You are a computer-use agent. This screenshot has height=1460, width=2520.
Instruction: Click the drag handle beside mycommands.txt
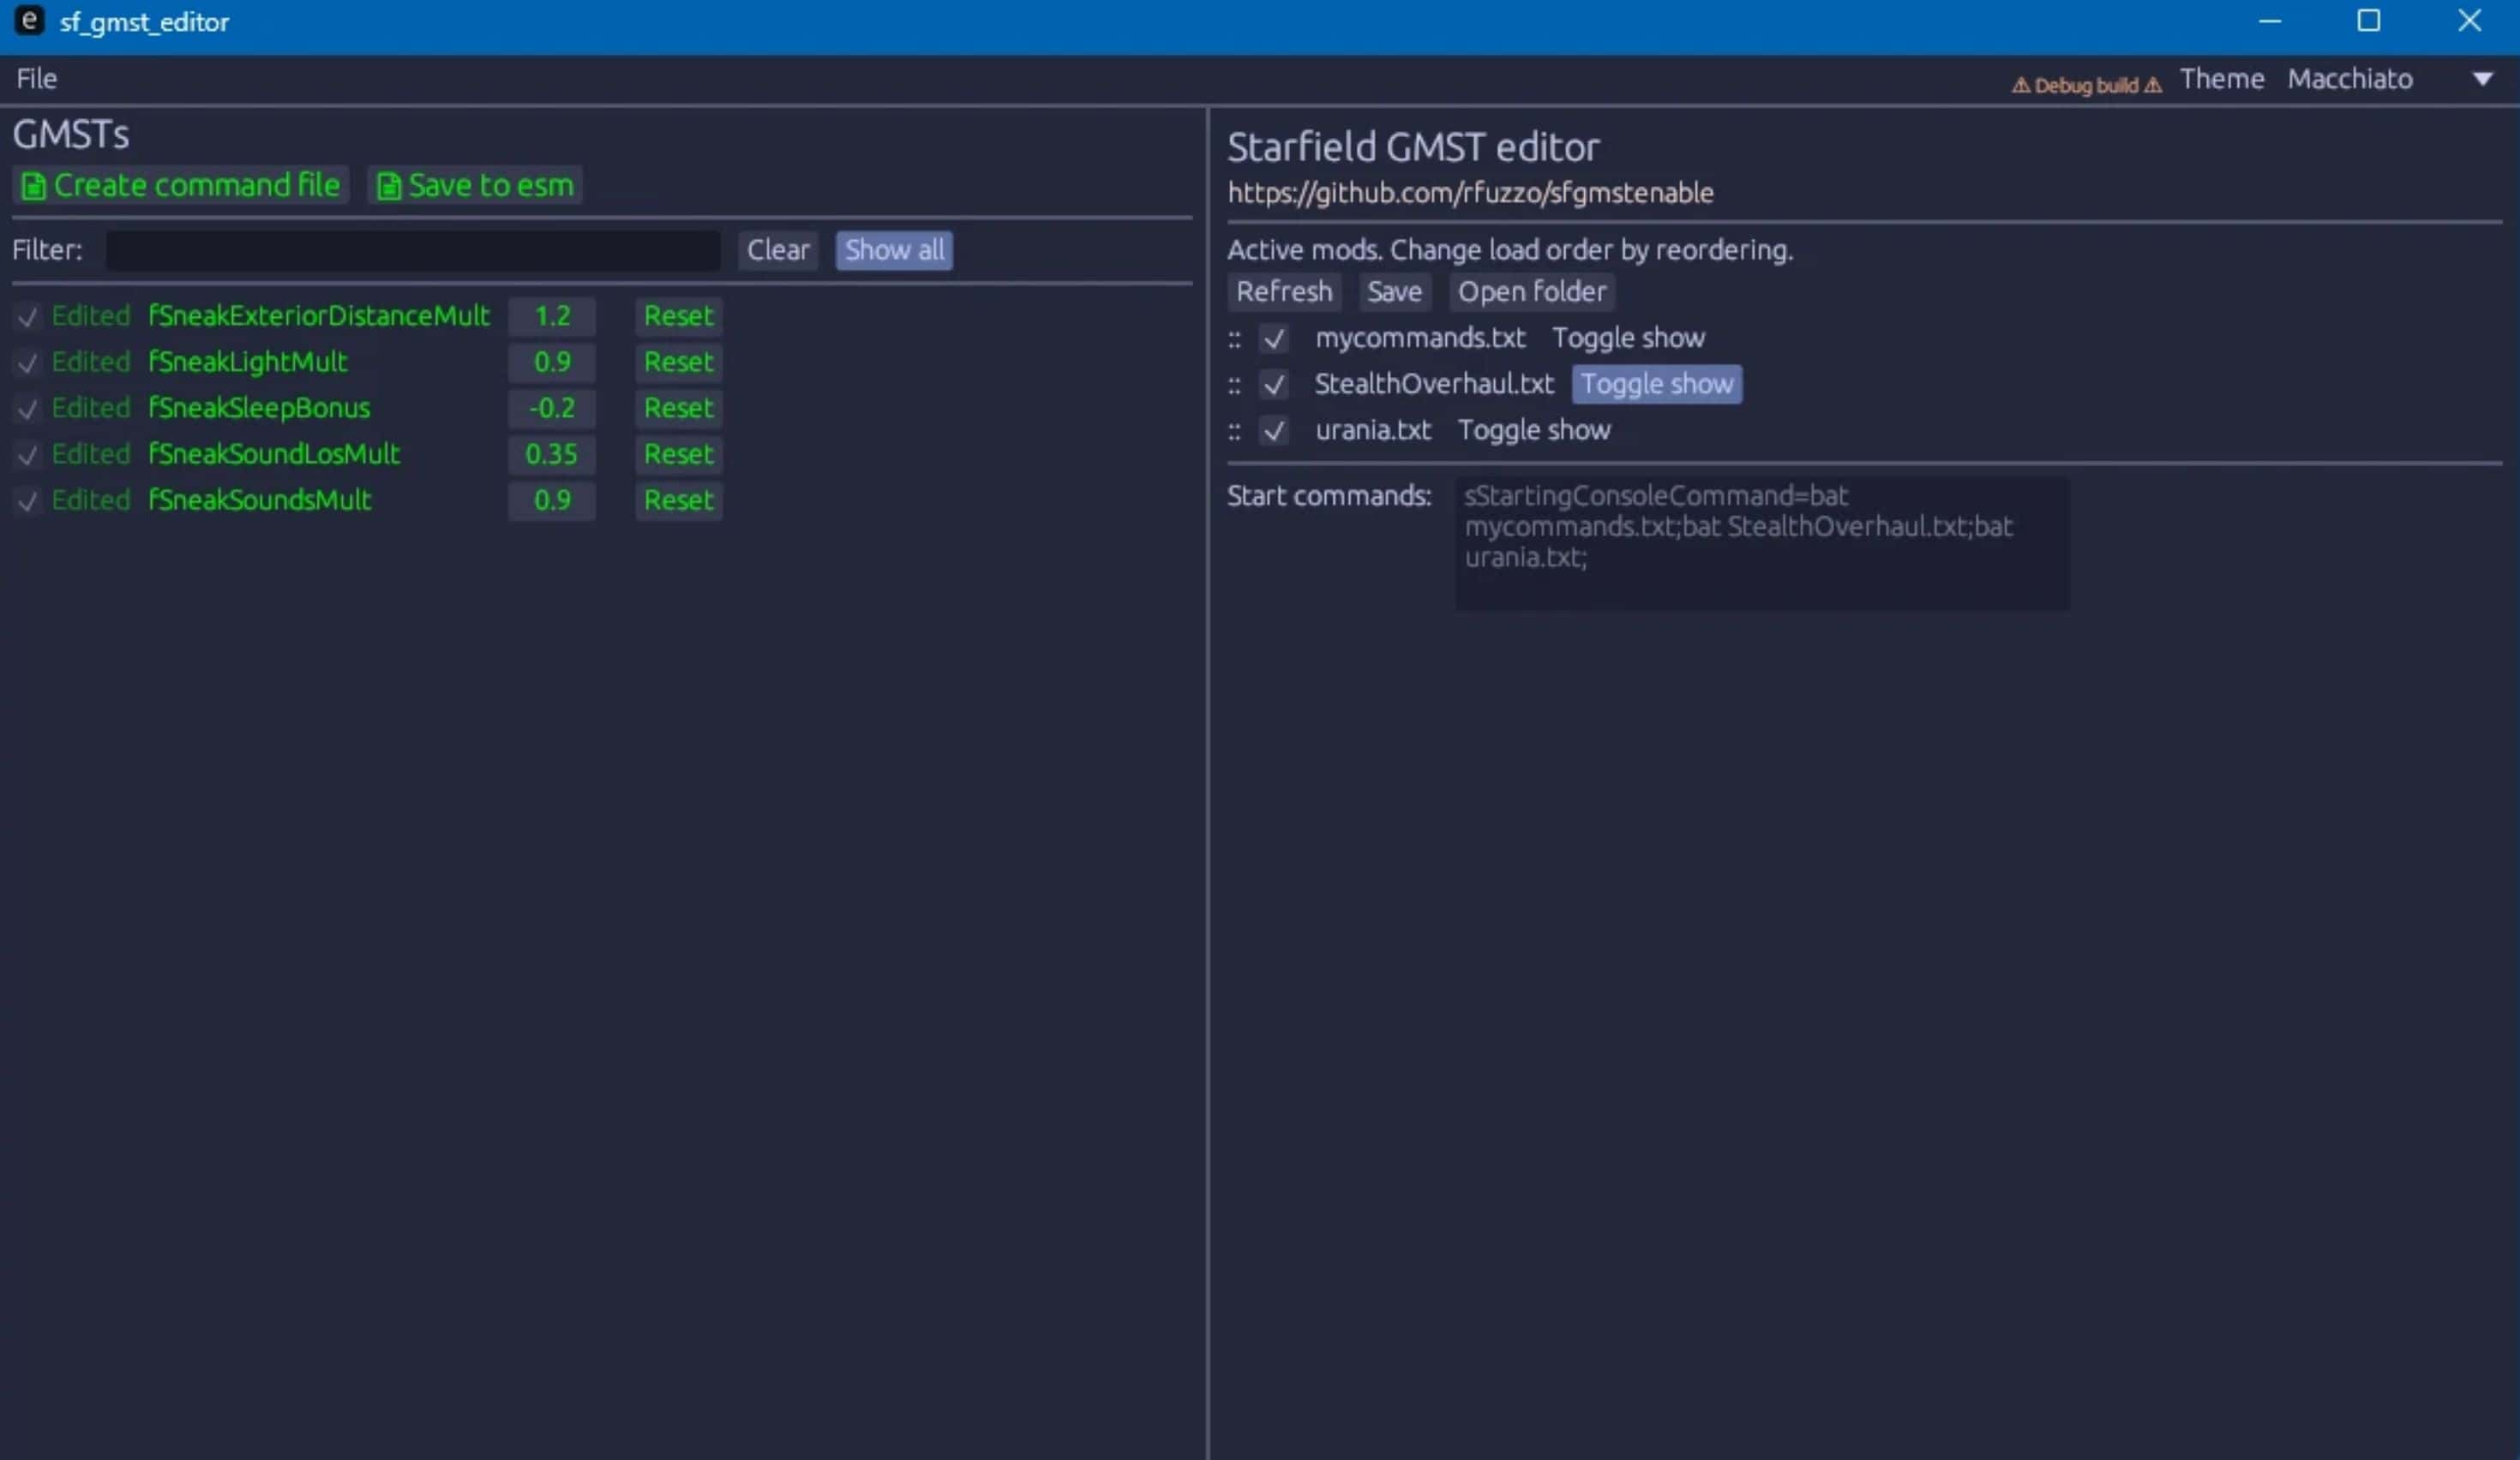point(1235,338)
